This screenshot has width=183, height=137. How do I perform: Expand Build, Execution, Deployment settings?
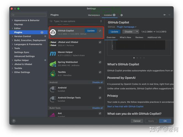tap(12, 40)
